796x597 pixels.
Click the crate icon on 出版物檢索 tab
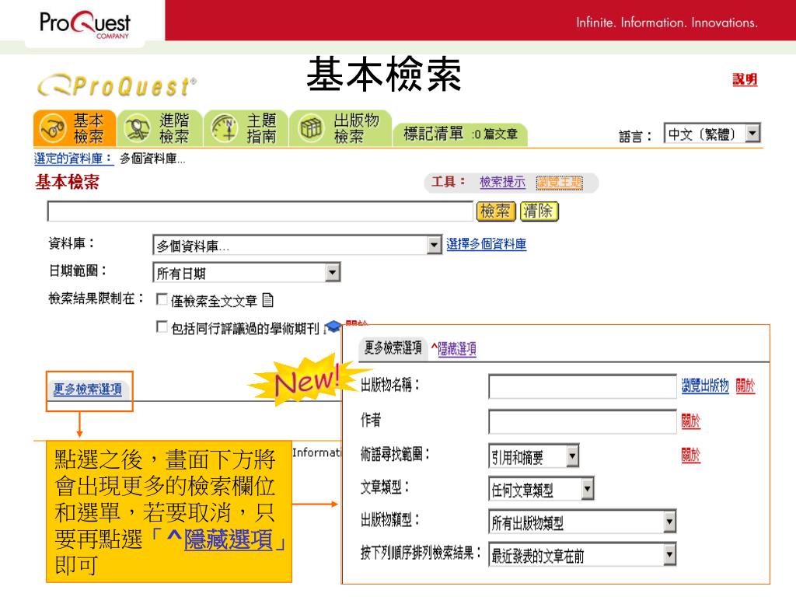pyautogui.click(x=311, y=128)
